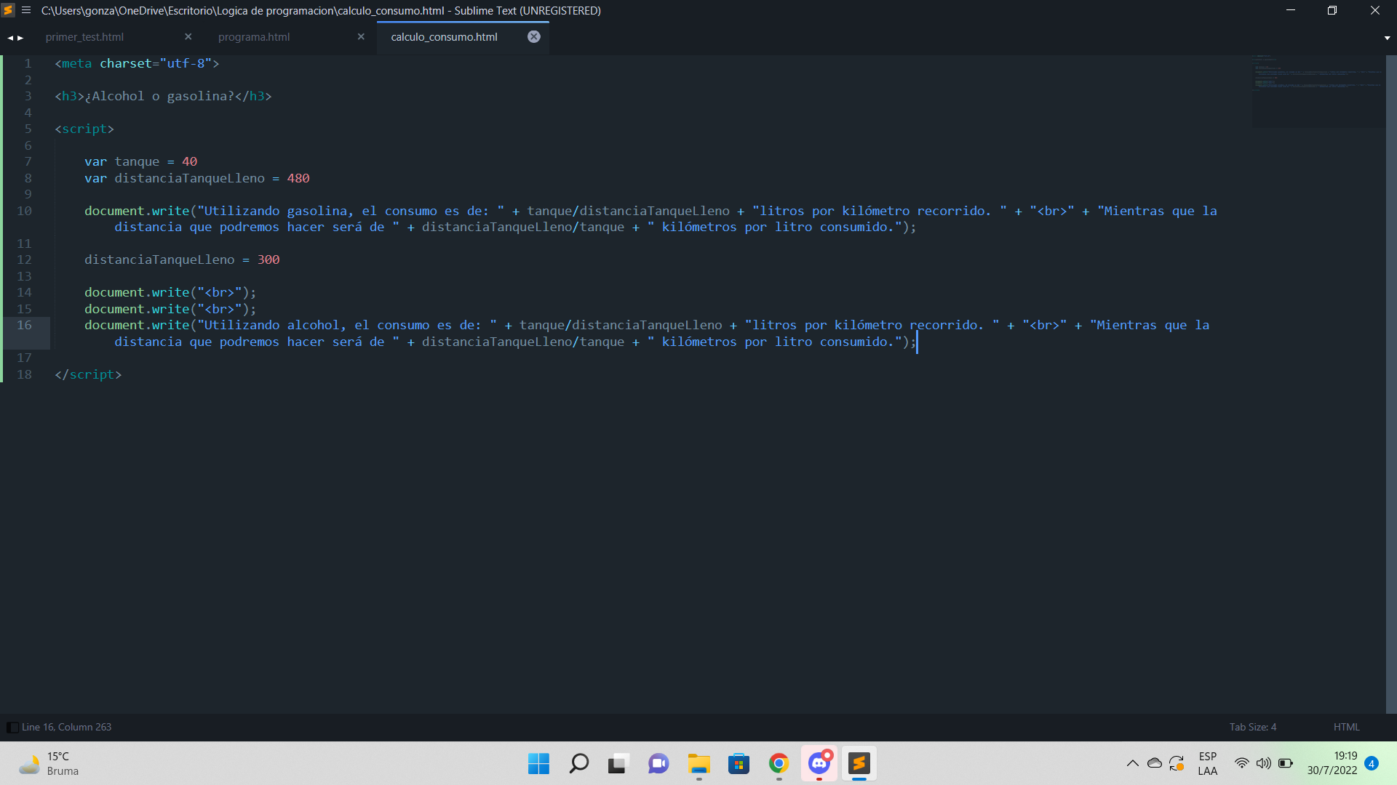Go to previous tab with left arrow
The image size is (1397, 785).
(x=10, y=37)
